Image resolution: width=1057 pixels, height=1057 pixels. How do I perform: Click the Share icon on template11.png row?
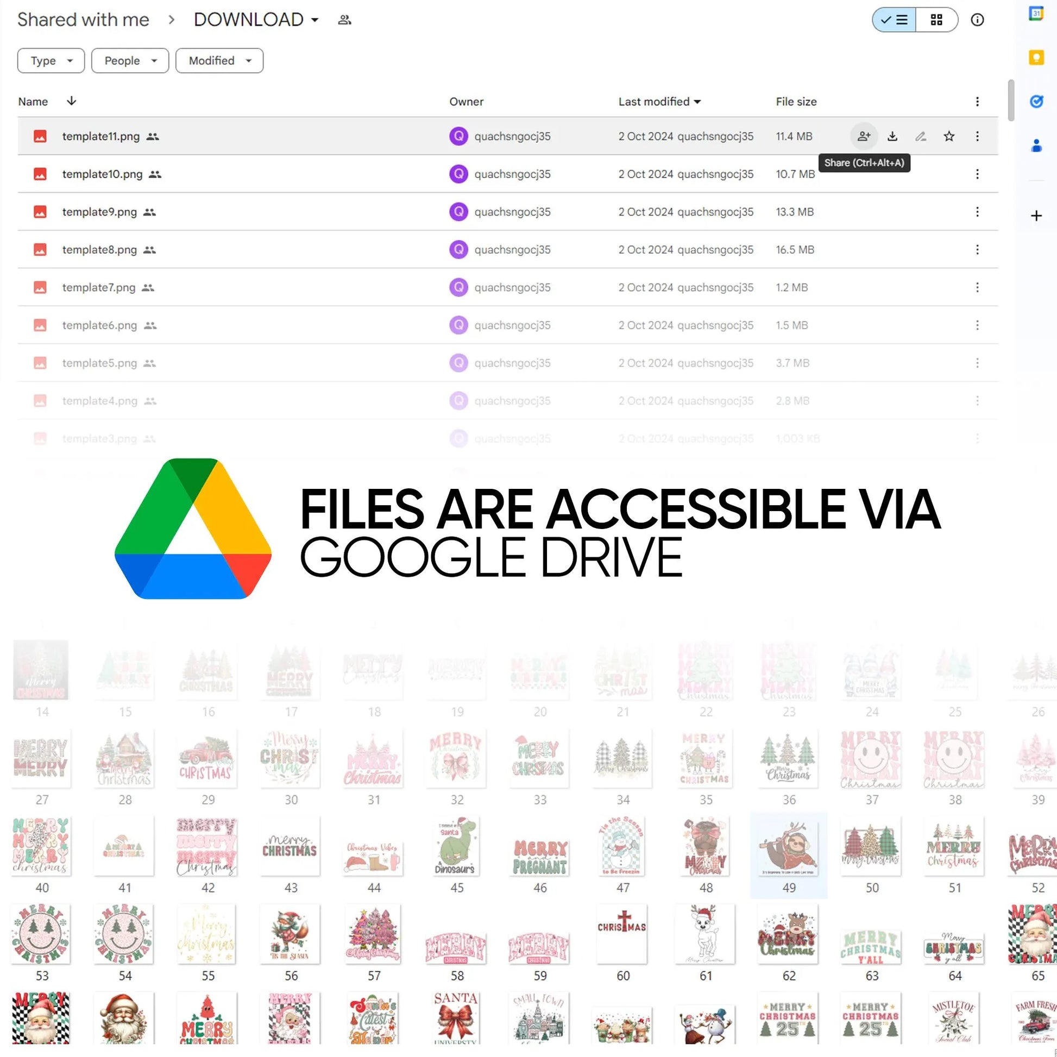[x=863, y=136]
